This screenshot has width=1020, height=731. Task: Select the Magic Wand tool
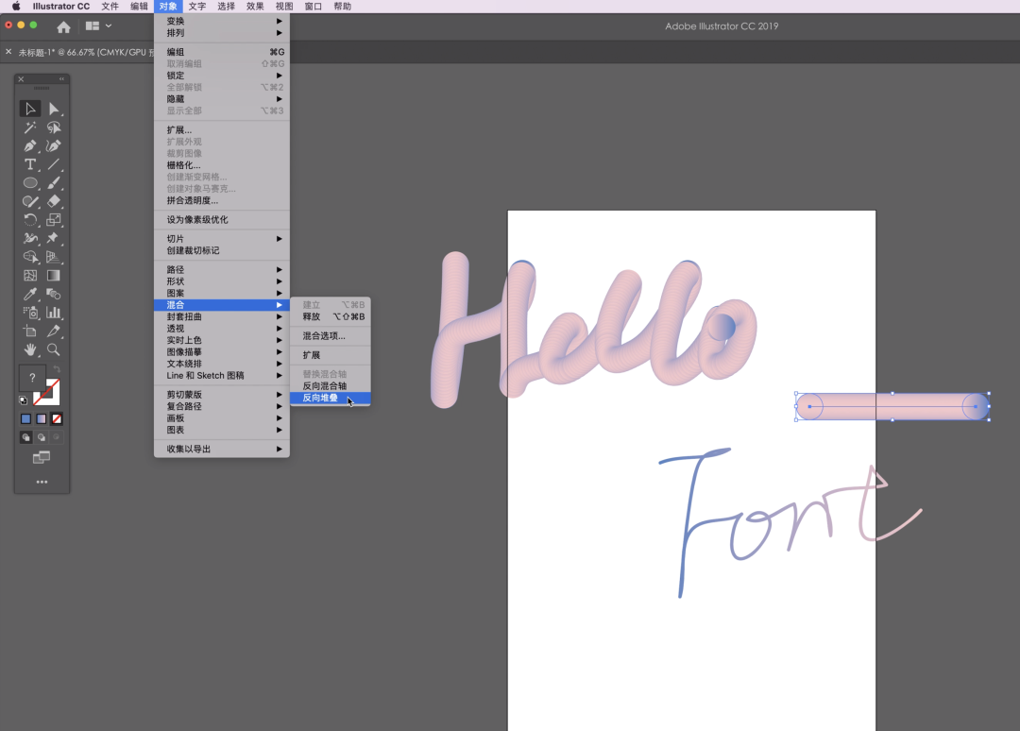[30, 127]
